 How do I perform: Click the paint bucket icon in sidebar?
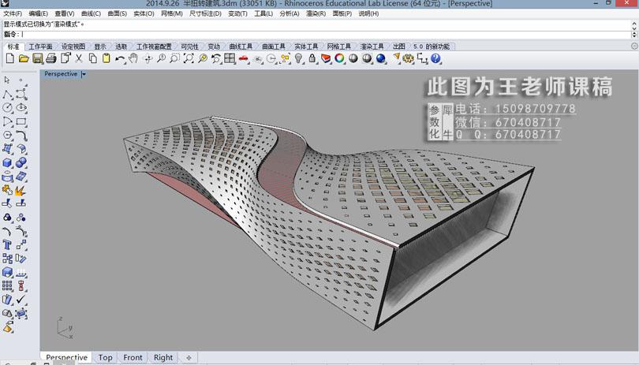(x=8, y=326)
